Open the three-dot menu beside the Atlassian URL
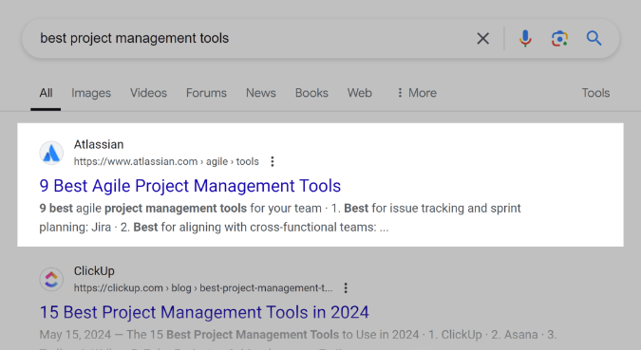Image resolution: width=641 pixels, height=350 pixels. (x=273, y=162)
